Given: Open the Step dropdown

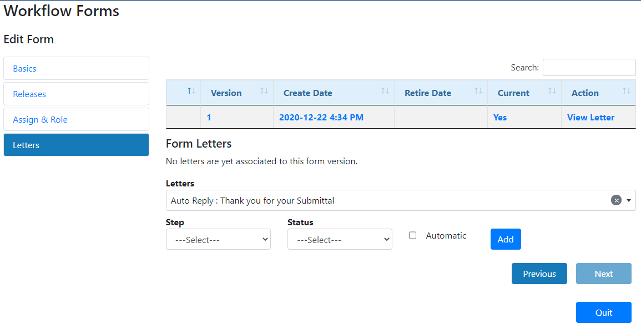Looking at the screenshot, I should click(x=218, y=239).
